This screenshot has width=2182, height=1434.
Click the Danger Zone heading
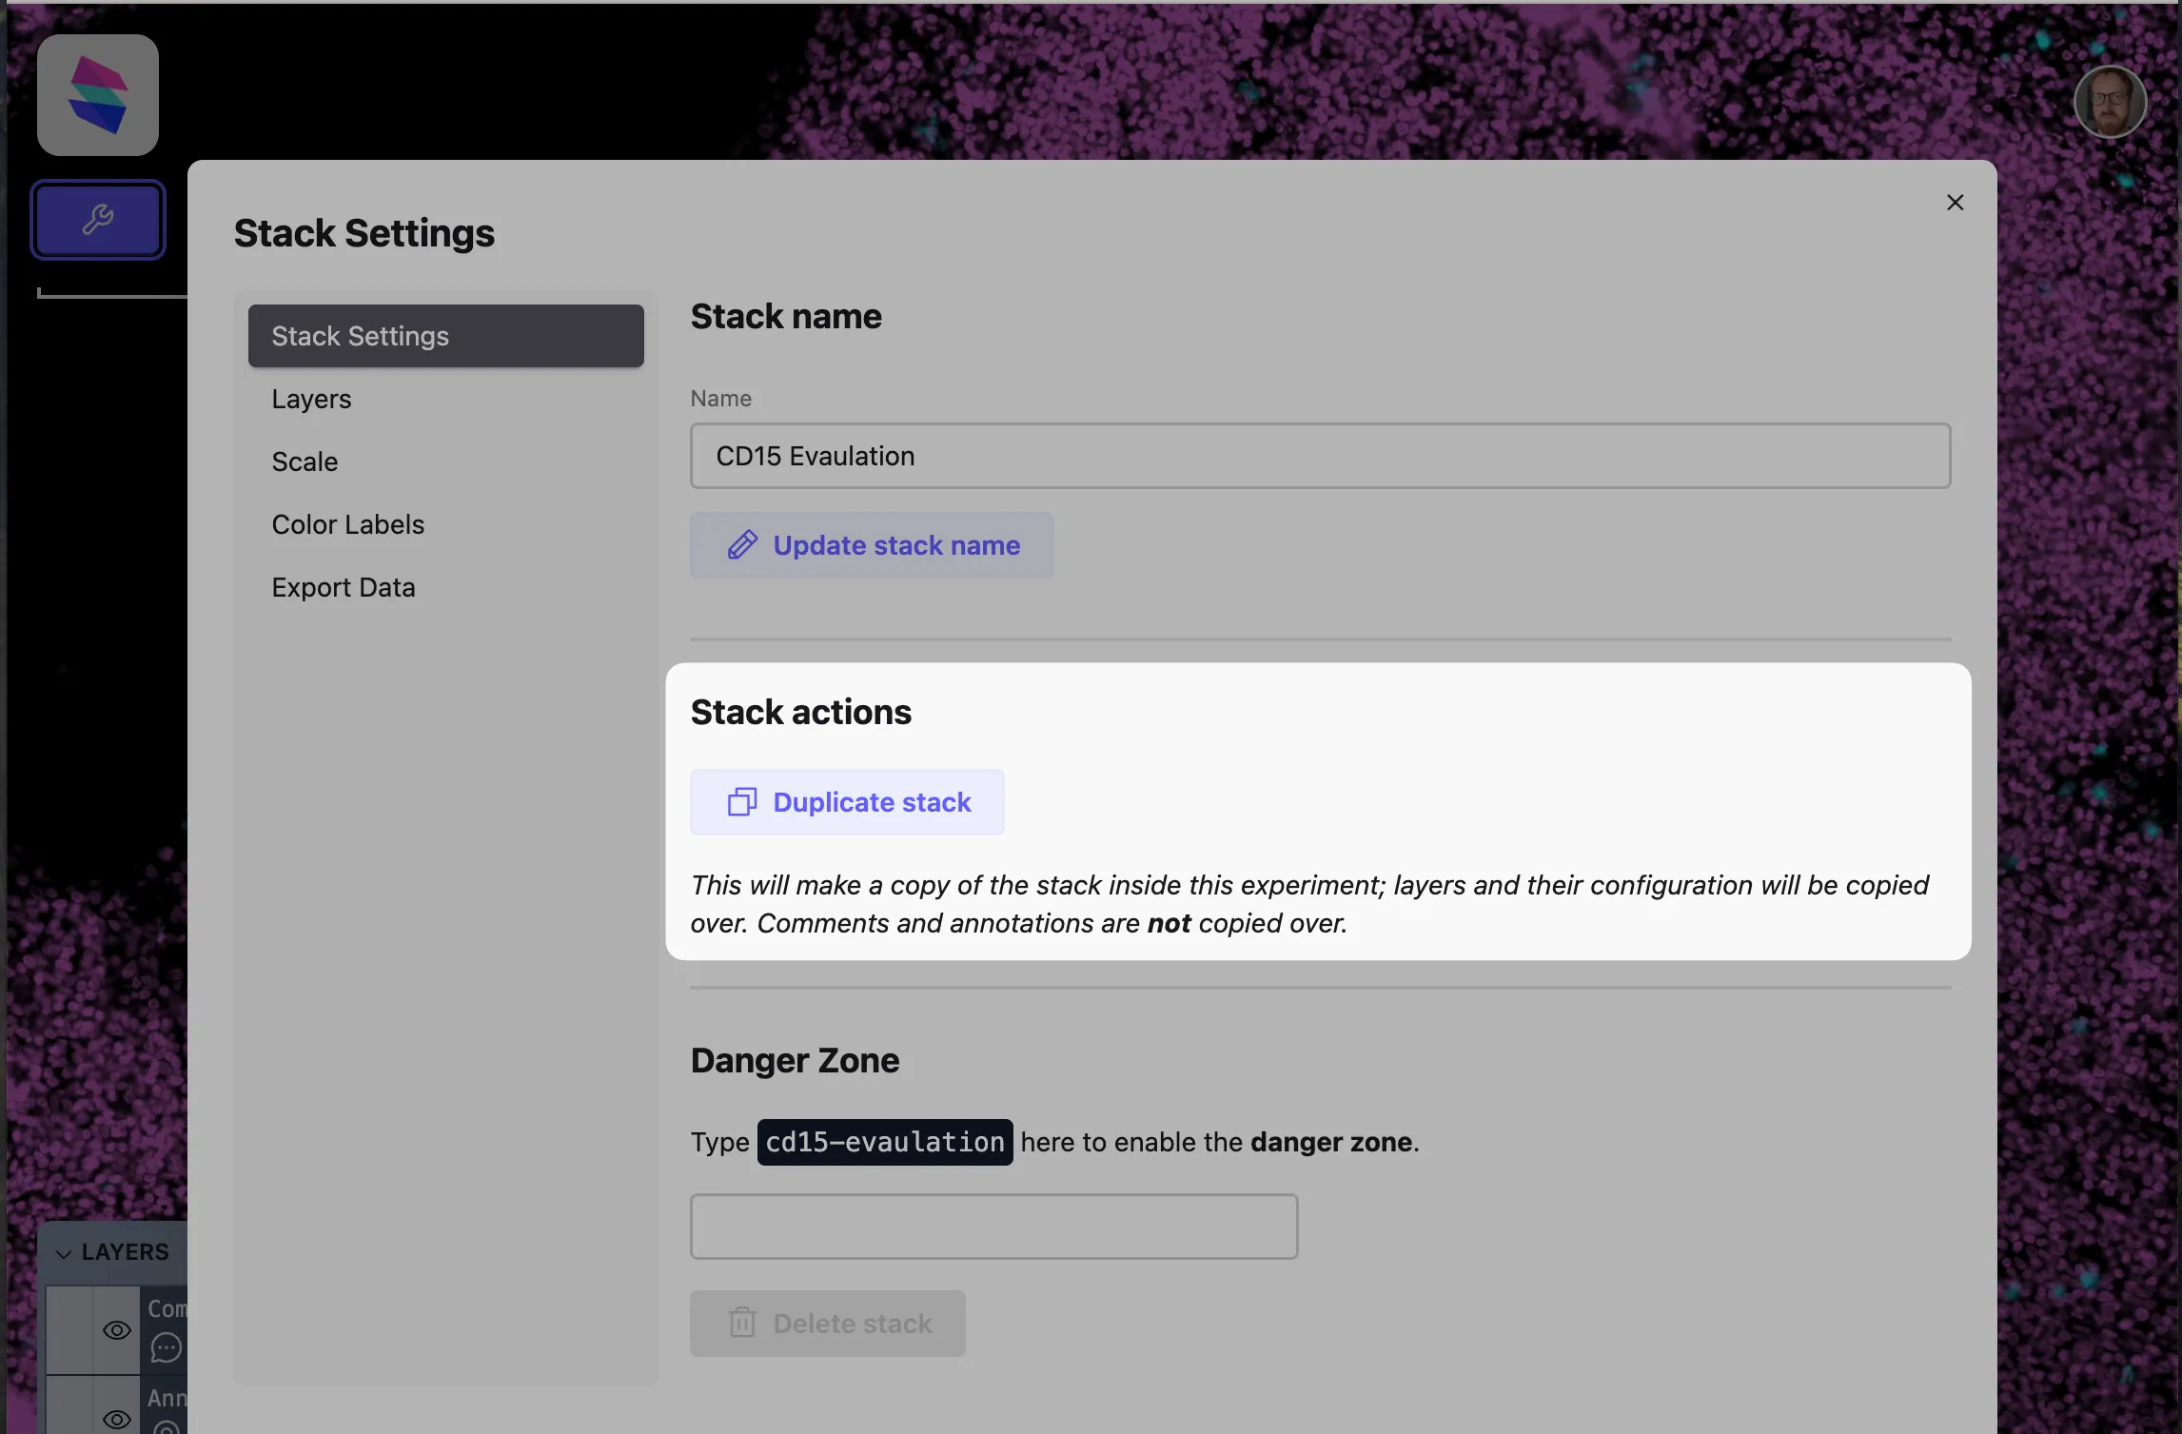pos(795,1060)
